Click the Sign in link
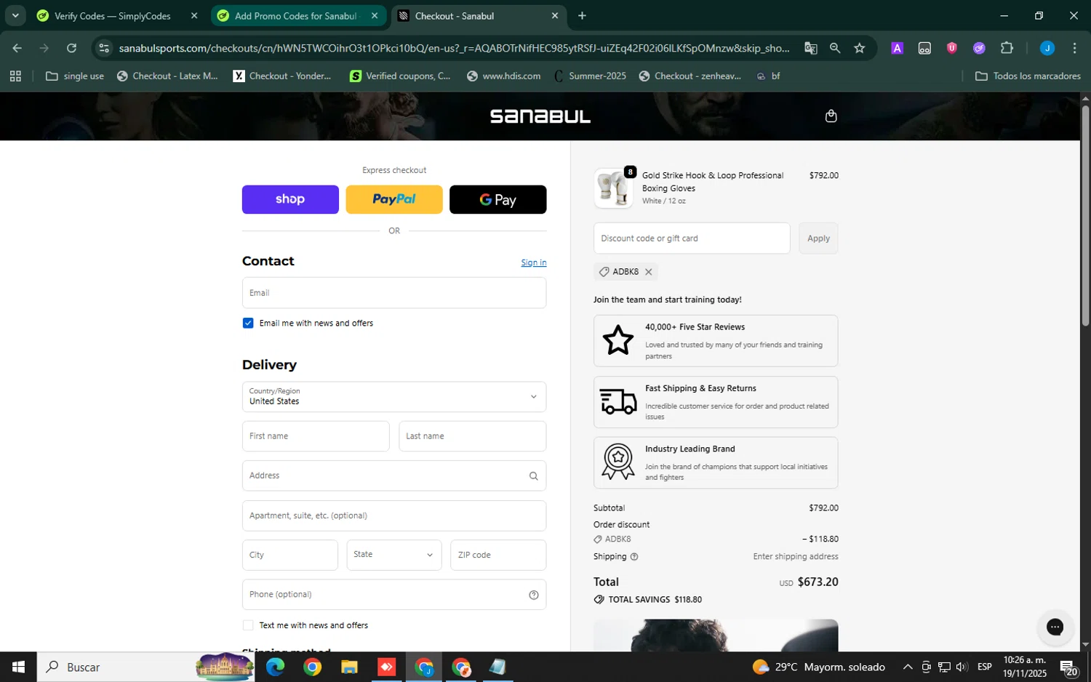 point(533,262)
